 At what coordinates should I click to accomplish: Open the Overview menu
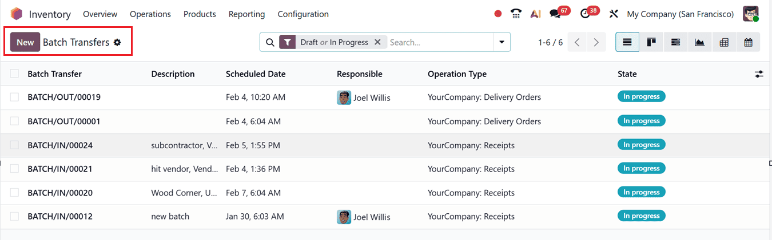tap(100, 14)
